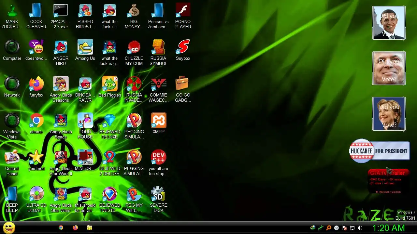Open the BIG MONAY... money bag shortcut
The image size is (417, 234).
(134, 16)
